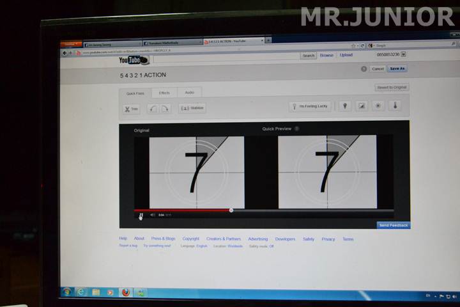This screenshot has height=307, width=460.
Task: Open the orange Firefox menu button
Action: 71,44
